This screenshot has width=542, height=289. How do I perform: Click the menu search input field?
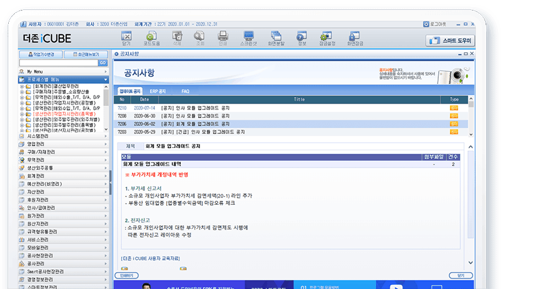(x=59, y=63)
